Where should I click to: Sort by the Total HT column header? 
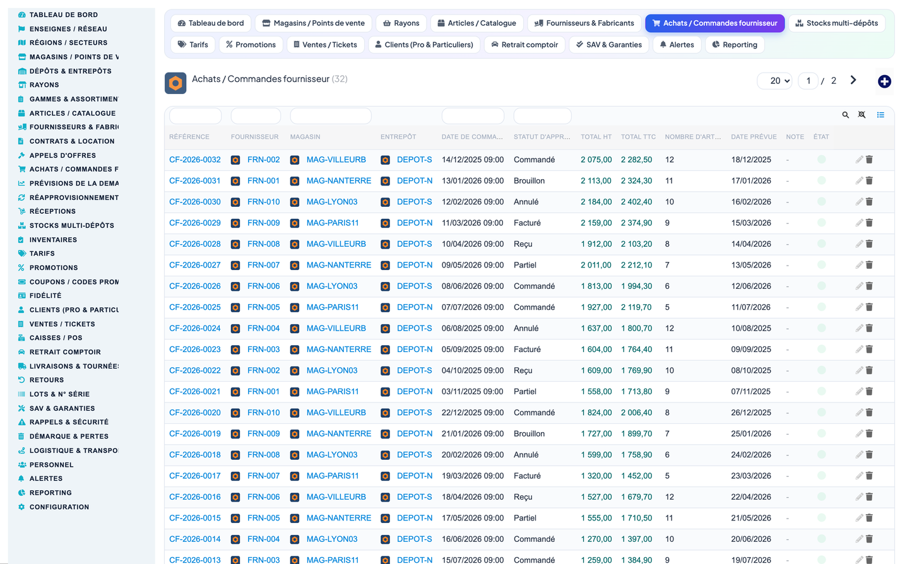(x=596, y=137)
